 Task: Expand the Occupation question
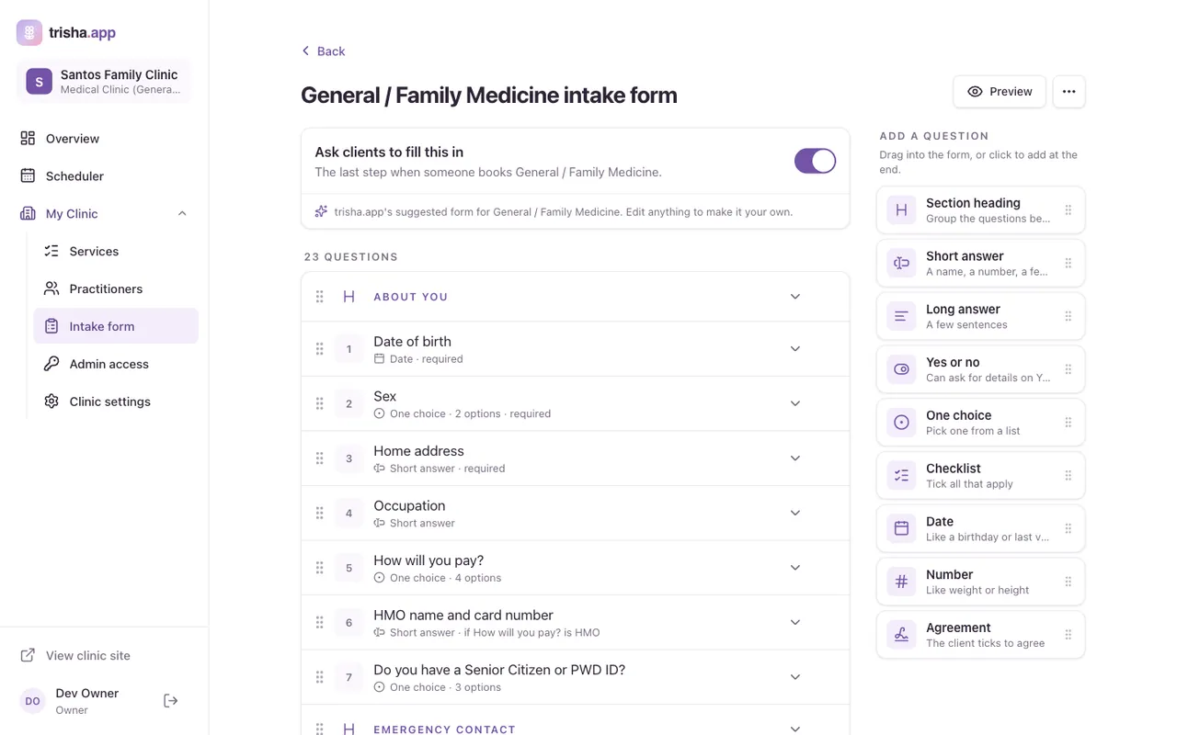pyautogui.click(x=795, y=513)
